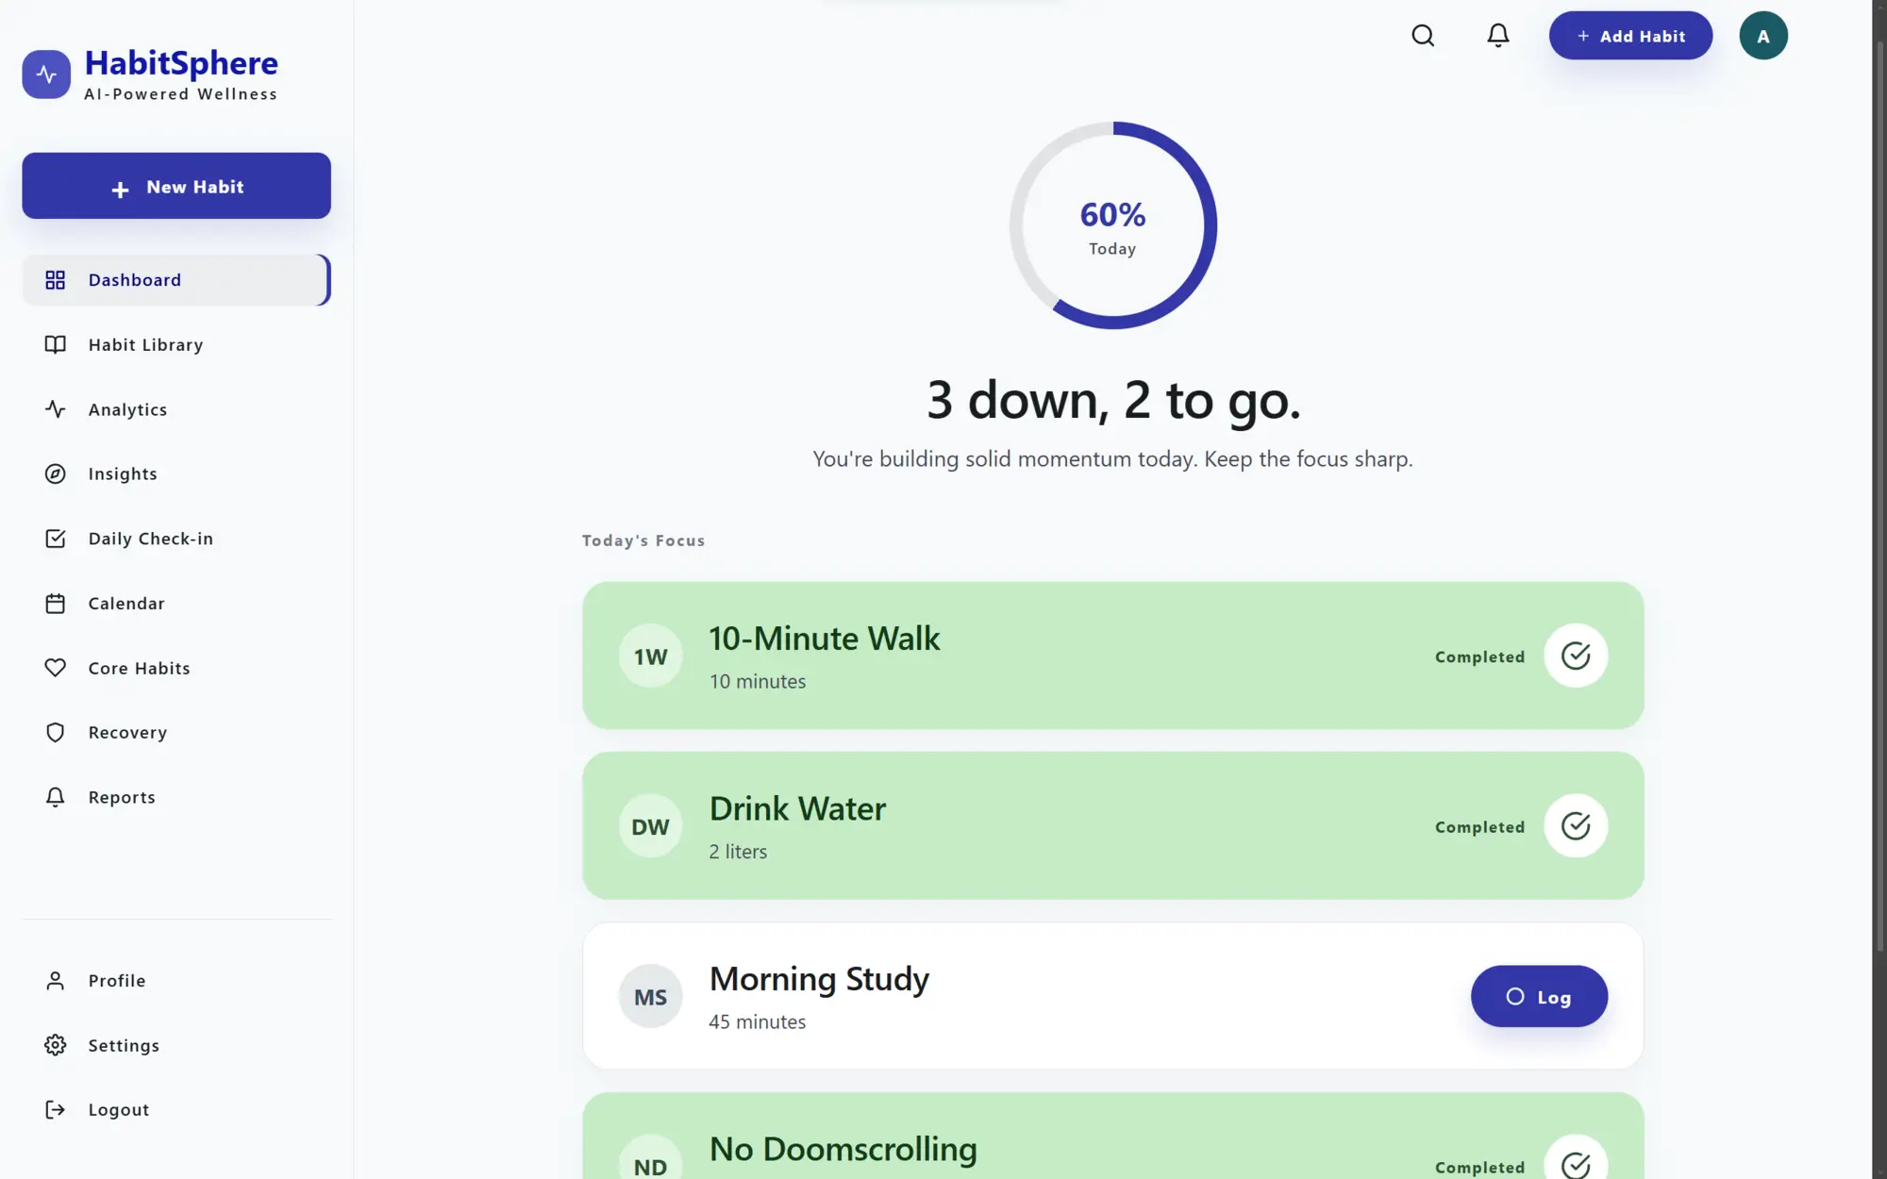This screenshot has height=1179, width=1887.
Task: Click the Today's Focus section label
Action: (643, 540)
